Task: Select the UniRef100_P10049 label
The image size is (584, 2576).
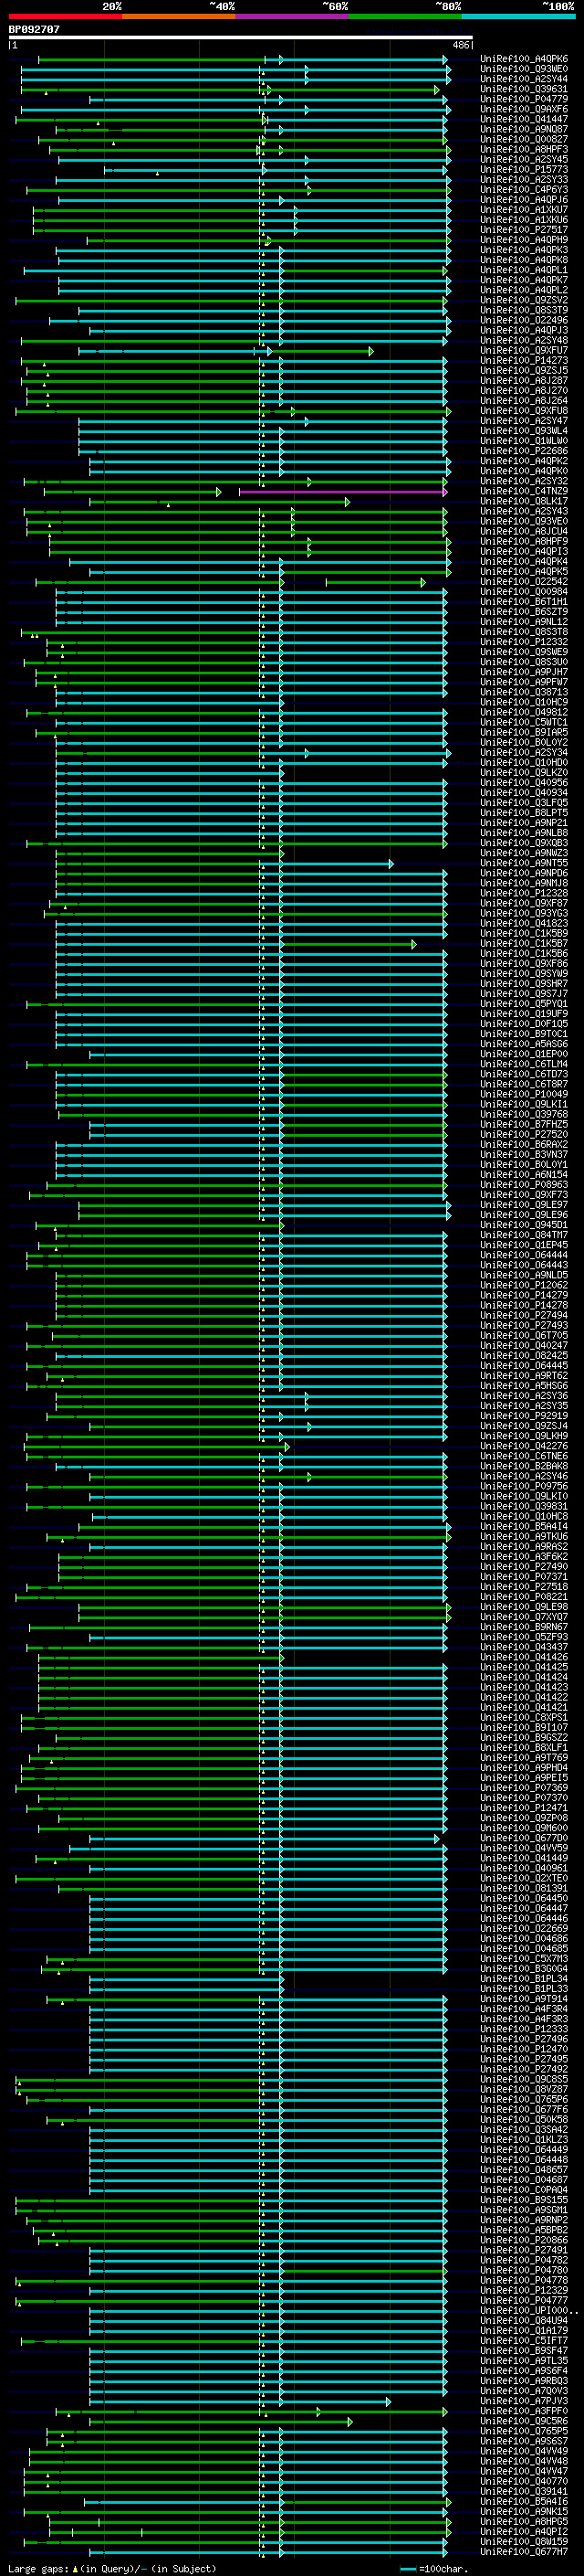Action: (x=524, y=1095)
